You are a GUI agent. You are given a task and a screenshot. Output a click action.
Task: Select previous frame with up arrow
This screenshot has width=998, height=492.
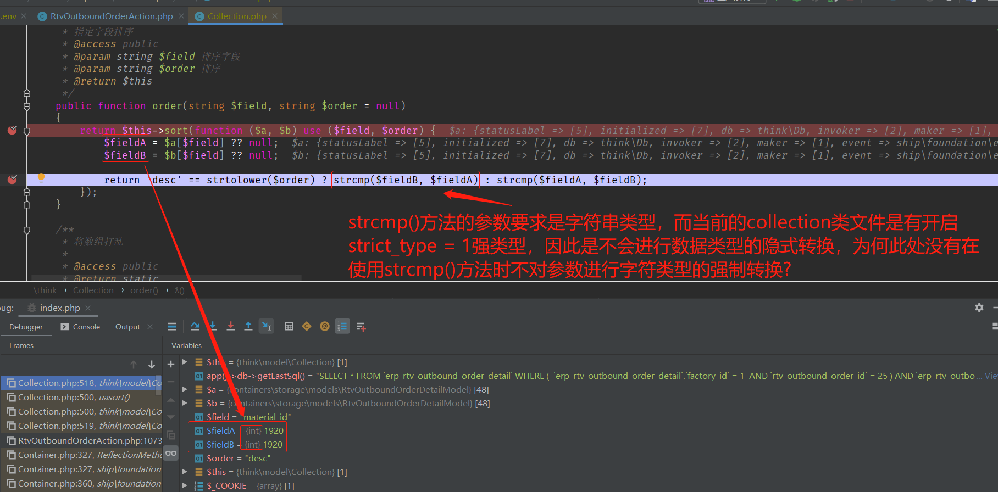click(134, 365)
